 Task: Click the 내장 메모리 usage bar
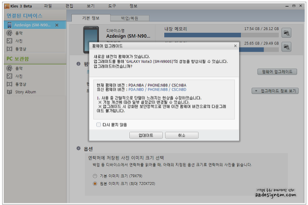click(221, 35)
